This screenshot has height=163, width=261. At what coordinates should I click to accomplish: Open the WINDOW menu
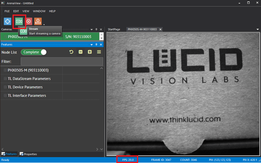coord(39,11)
